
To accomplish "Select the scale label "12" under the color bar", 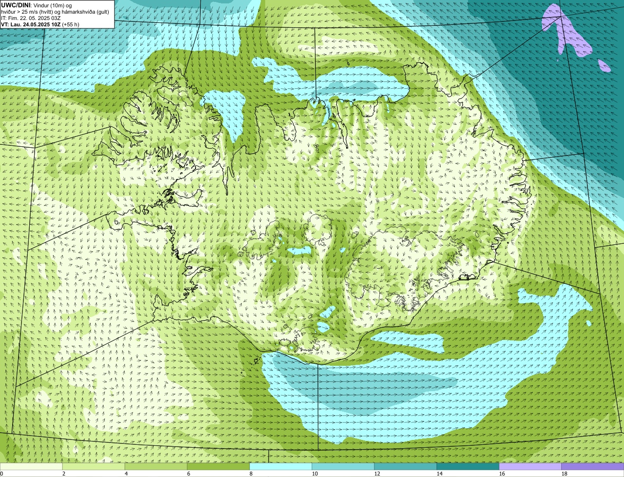I will coord(377,474).
